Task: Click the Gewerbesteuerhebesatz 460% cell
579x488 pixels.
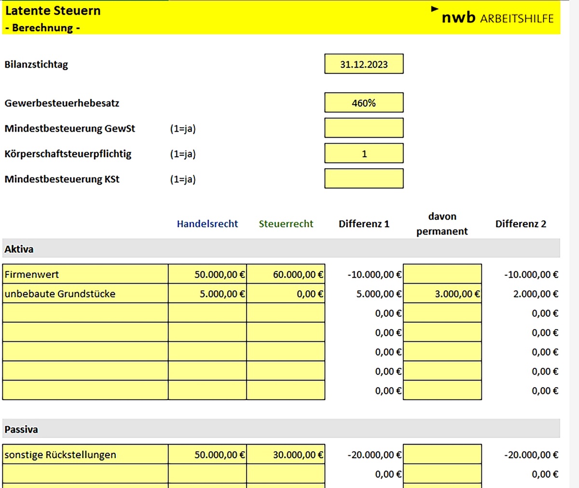Action: [x=364, y=103]
